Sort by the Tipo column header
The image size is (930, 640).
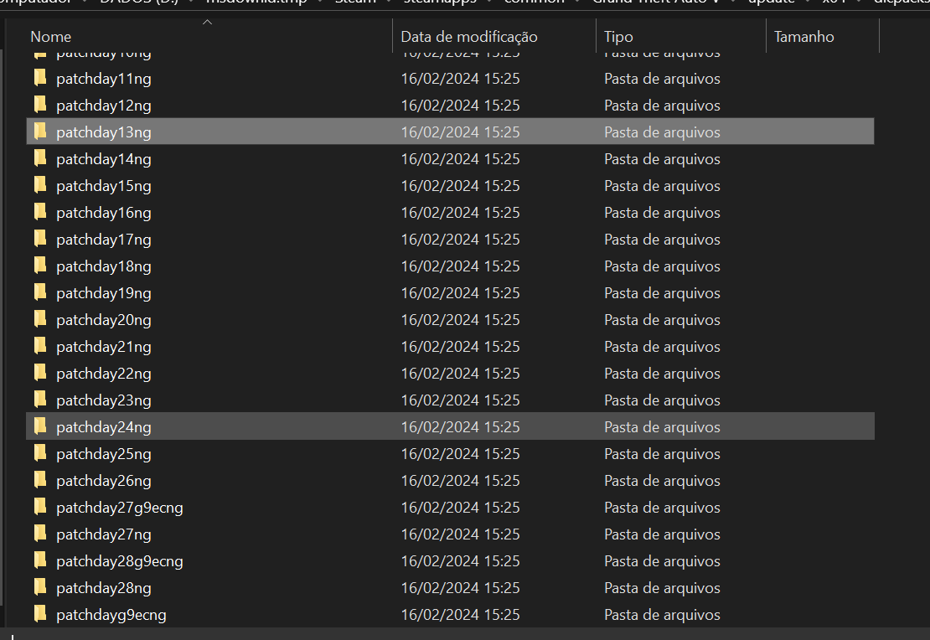619,37
